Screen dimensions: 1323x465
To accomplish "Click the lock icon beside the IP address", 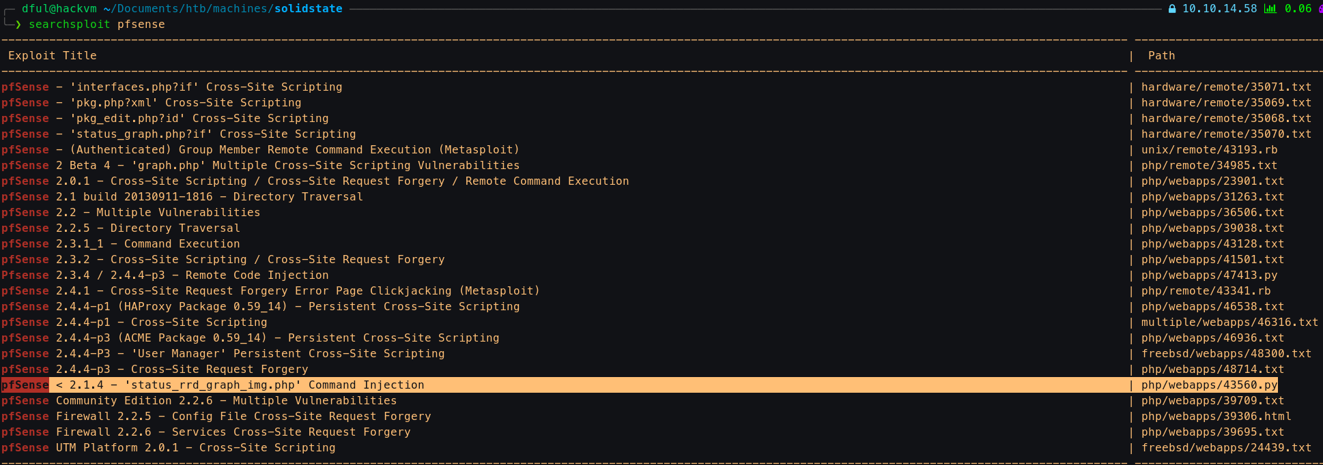I will click(x=1172, y=9).
